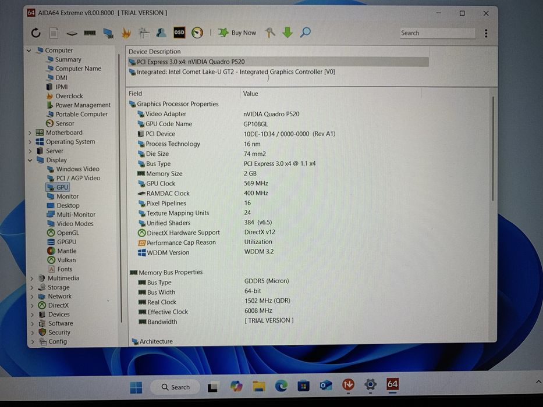Launch the flame stability test icon
The height and width of the screenshot is (407, 543).
click(x=126, y=33)
